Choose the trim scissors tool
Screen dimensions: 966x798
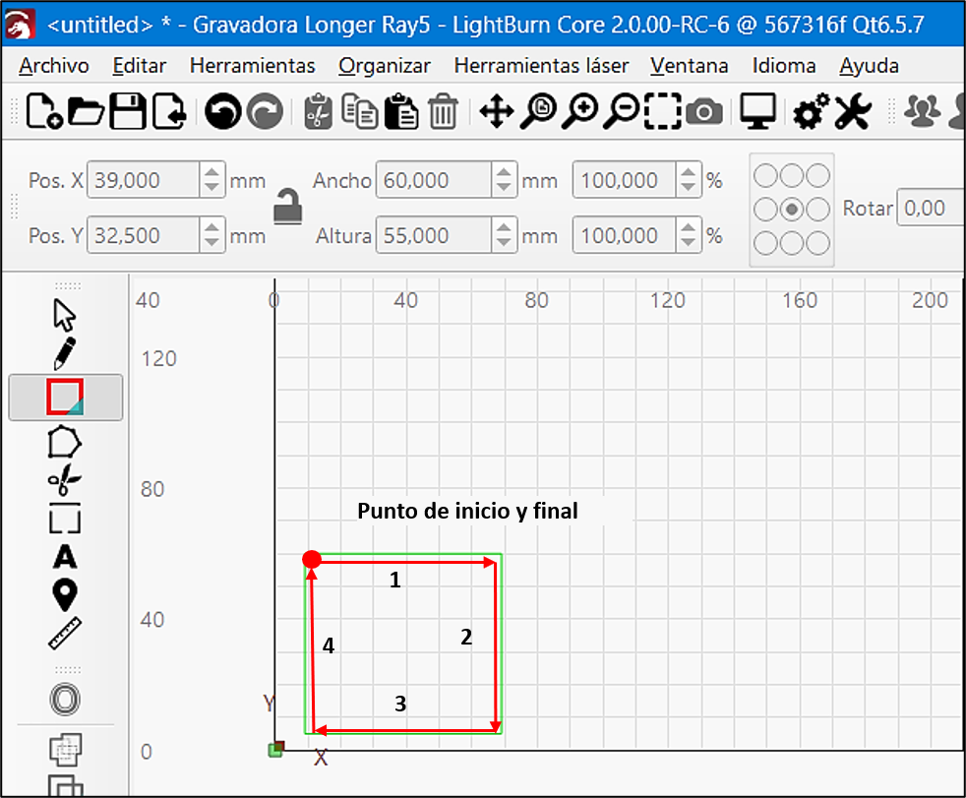[x=65, y=480]
